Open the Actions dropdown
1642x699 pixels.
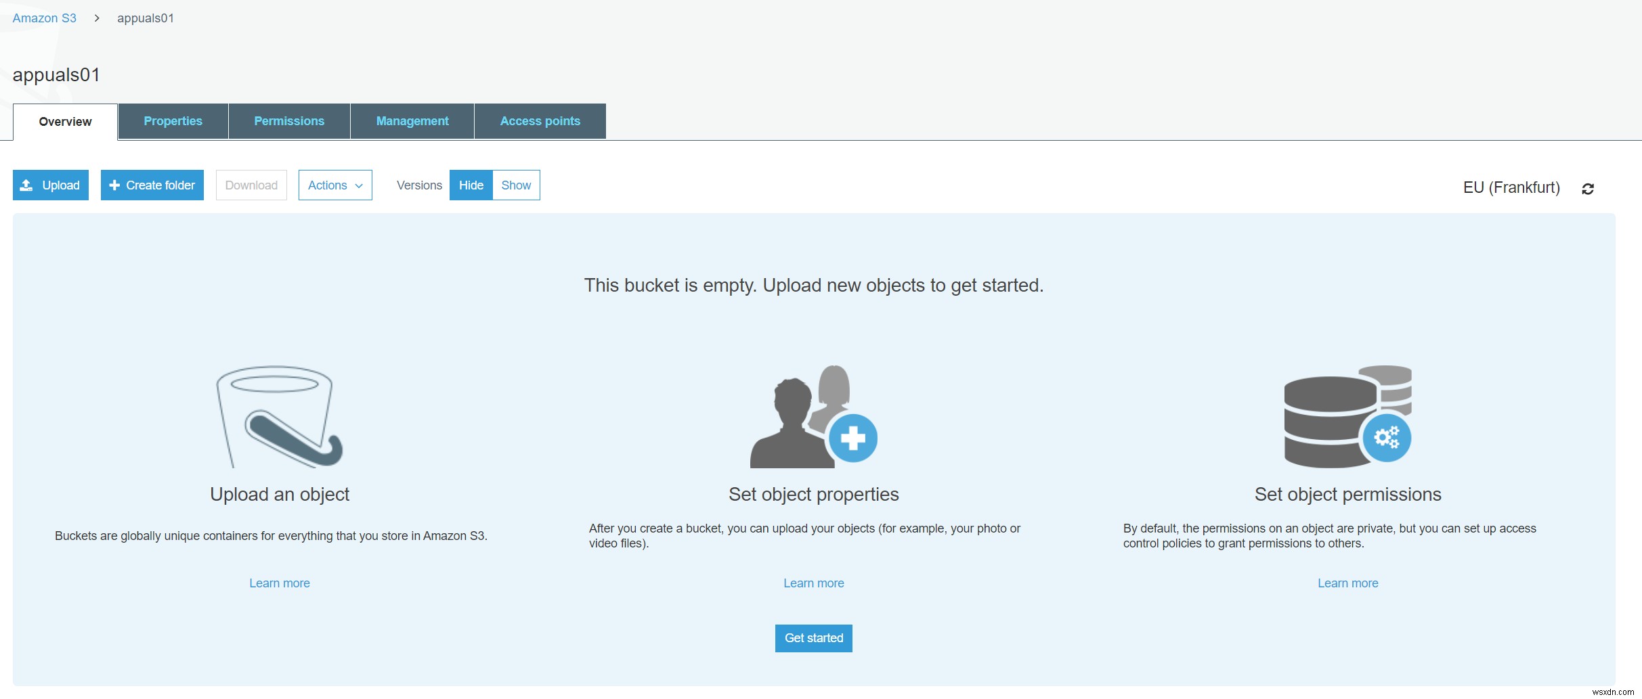click(x=334, y=185)
